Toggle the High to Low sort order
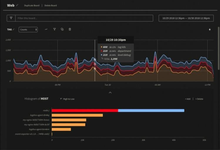The image size is (220, 150). pyautogui.click(x=67, y=99)
